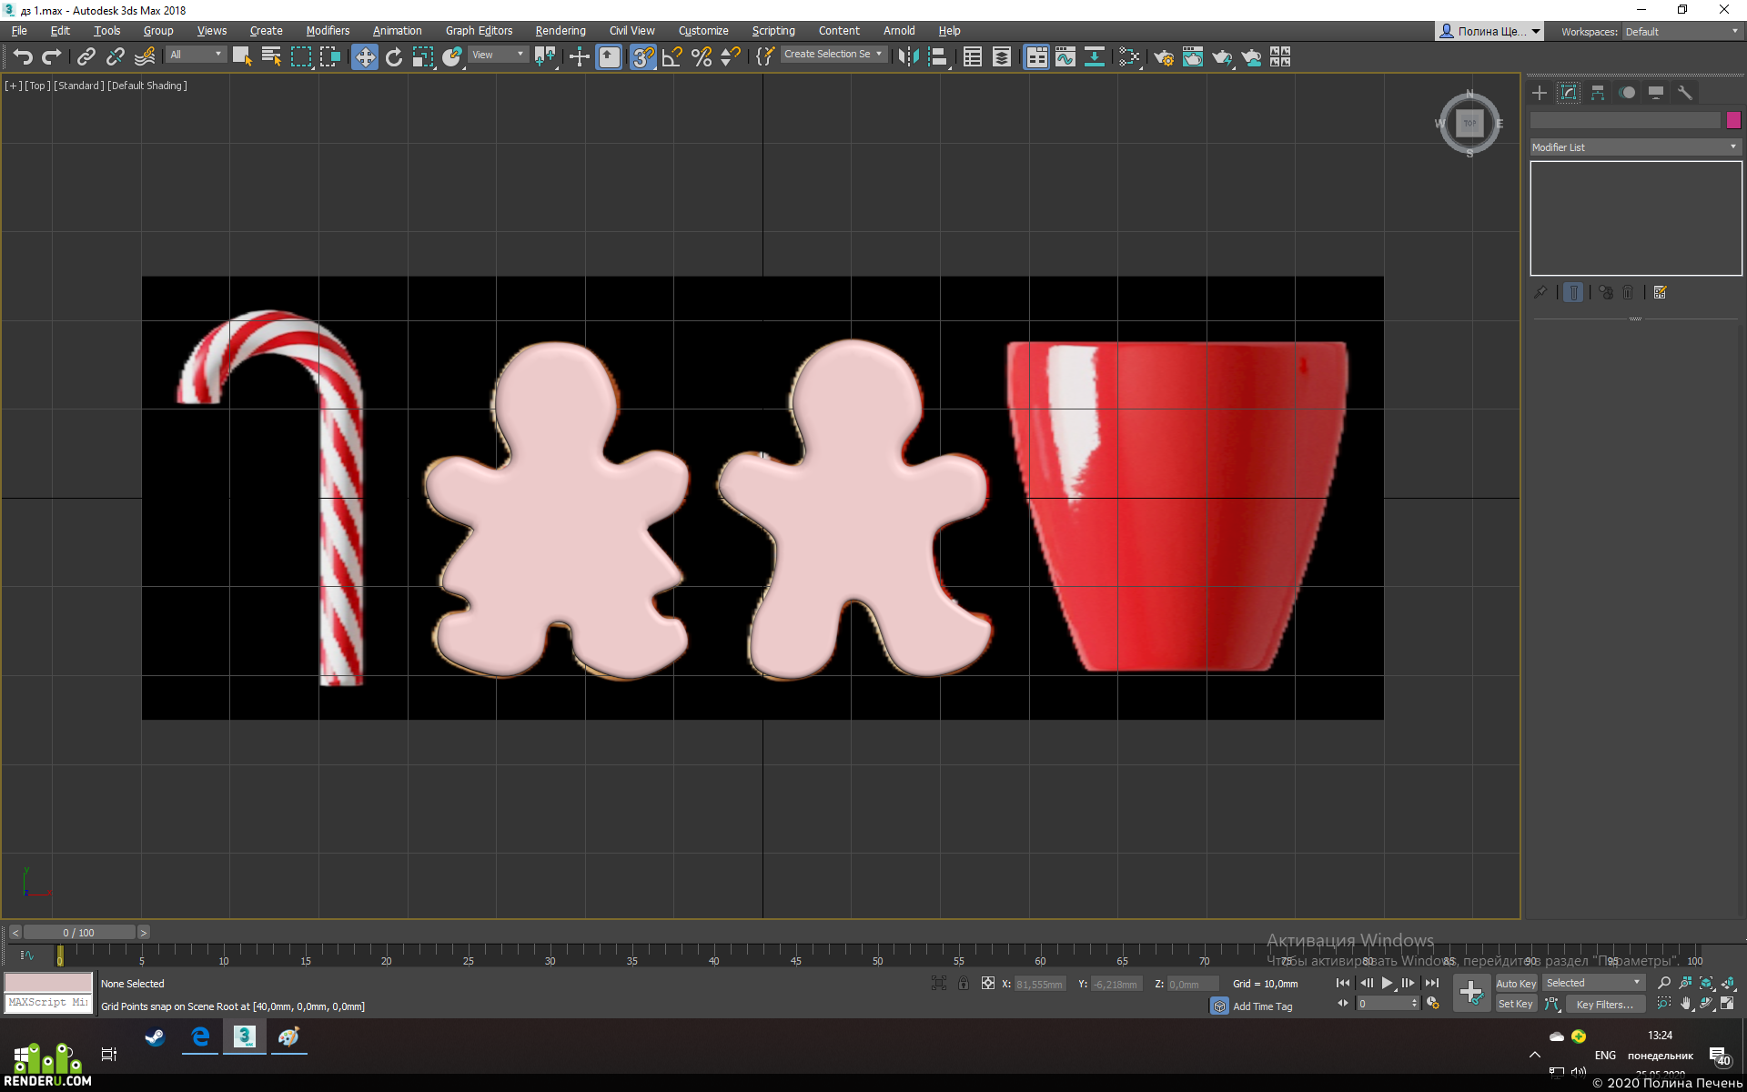Click the pink object color swatch
Image resolution: width=1747 pixels, height=1092 pixels.
point(1733,120)
